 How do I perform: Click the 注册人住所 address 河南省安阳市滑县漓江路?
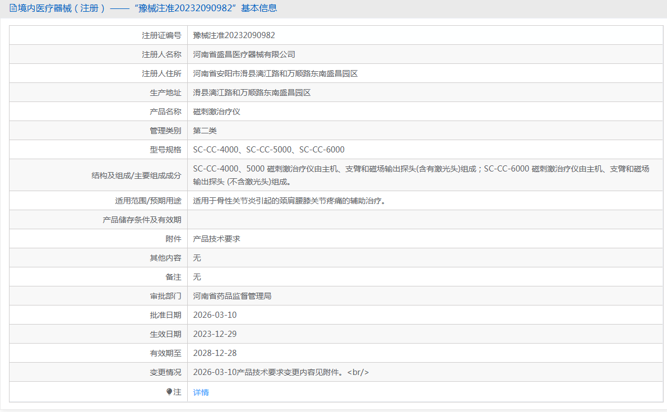(x=275, y=73)
